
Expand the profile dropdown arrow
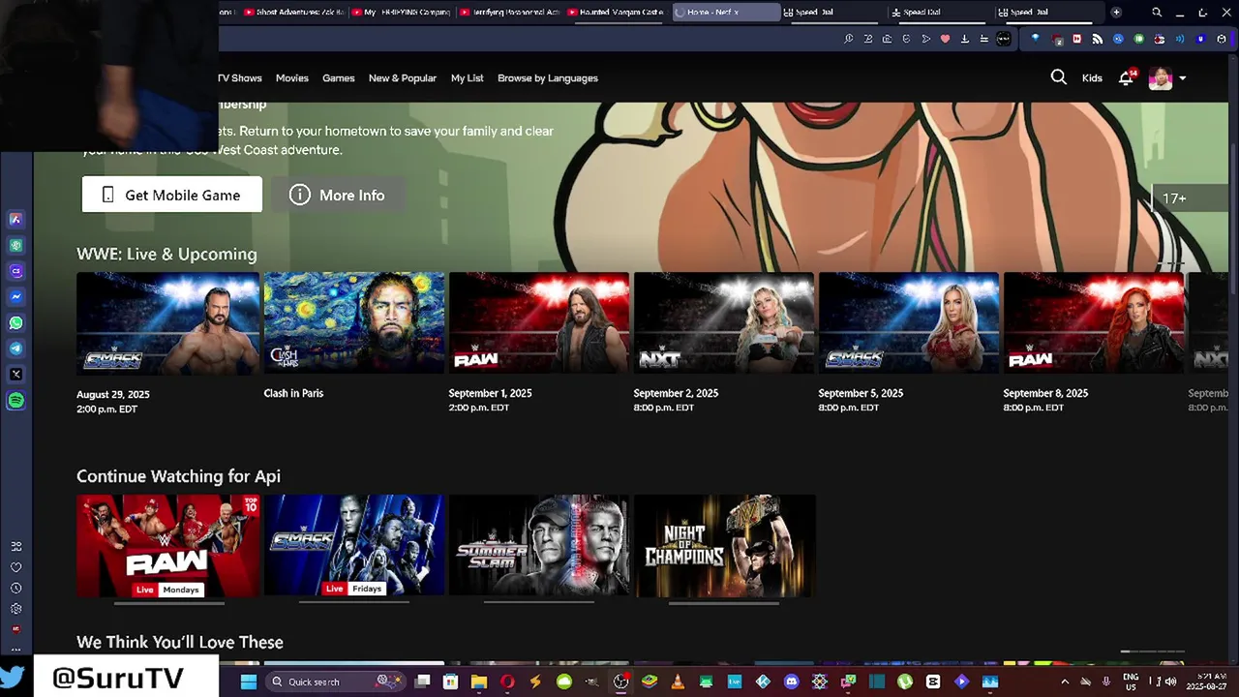click(x=1182, y=78)
